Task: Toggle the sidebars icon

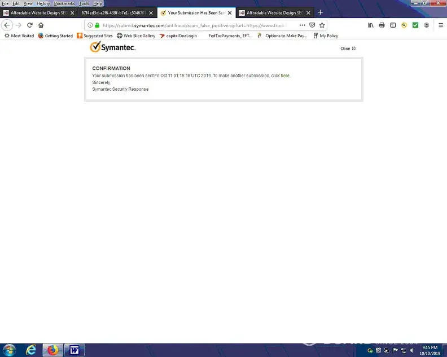Action: [x=393, y=25]
